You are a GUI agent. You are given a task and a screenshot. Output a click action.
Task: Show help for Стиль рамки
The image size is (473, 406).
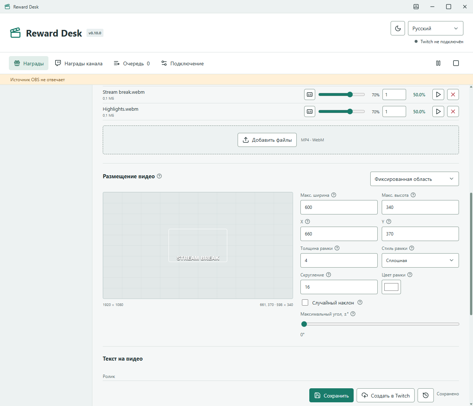tap(412, 248)
